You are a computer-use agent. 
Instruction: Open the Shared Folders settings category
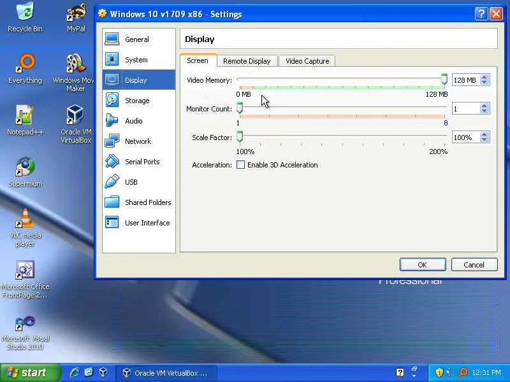(x=139, y=202)
